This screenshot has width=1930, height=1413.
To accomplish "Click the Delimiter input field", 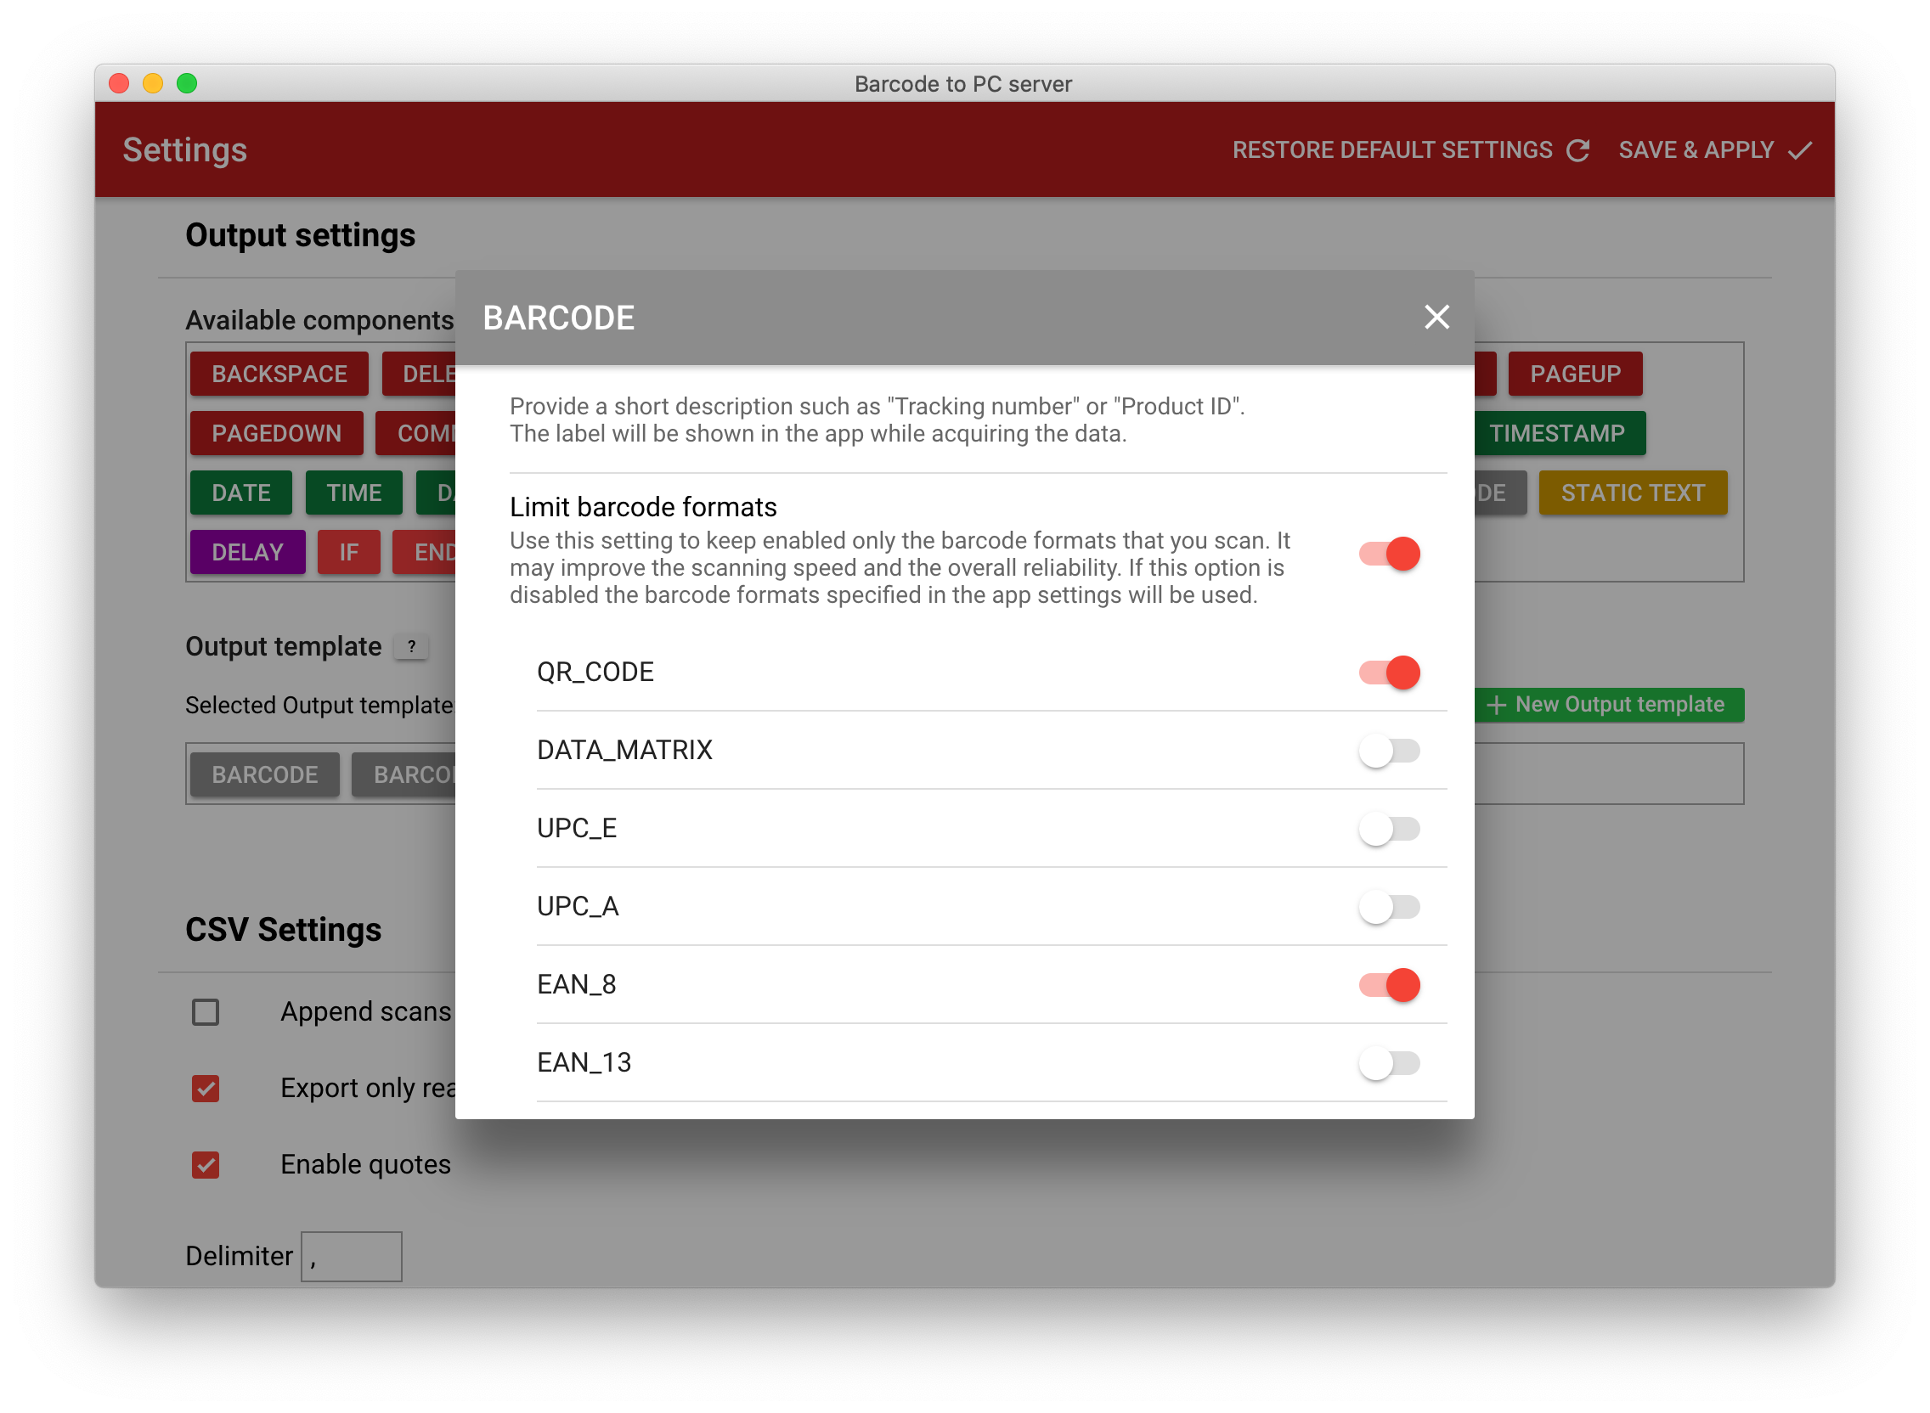I will coord(351,1255).
